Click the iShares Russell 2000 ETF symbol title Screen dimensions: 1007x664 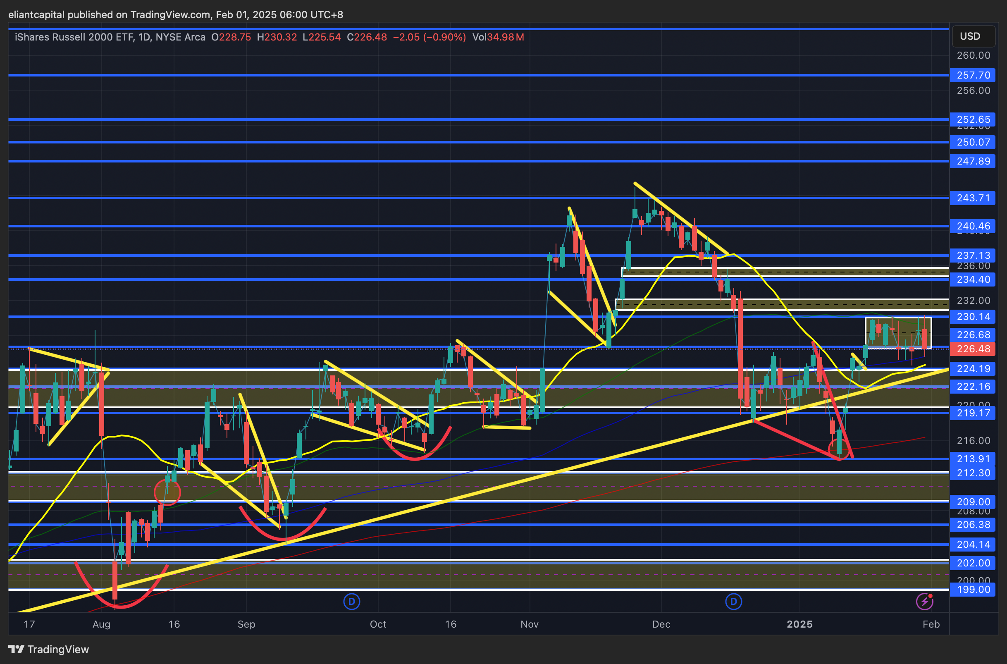tap(74, 37)
